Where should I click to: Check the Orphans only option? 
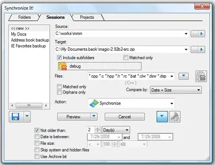click(59, 92)
